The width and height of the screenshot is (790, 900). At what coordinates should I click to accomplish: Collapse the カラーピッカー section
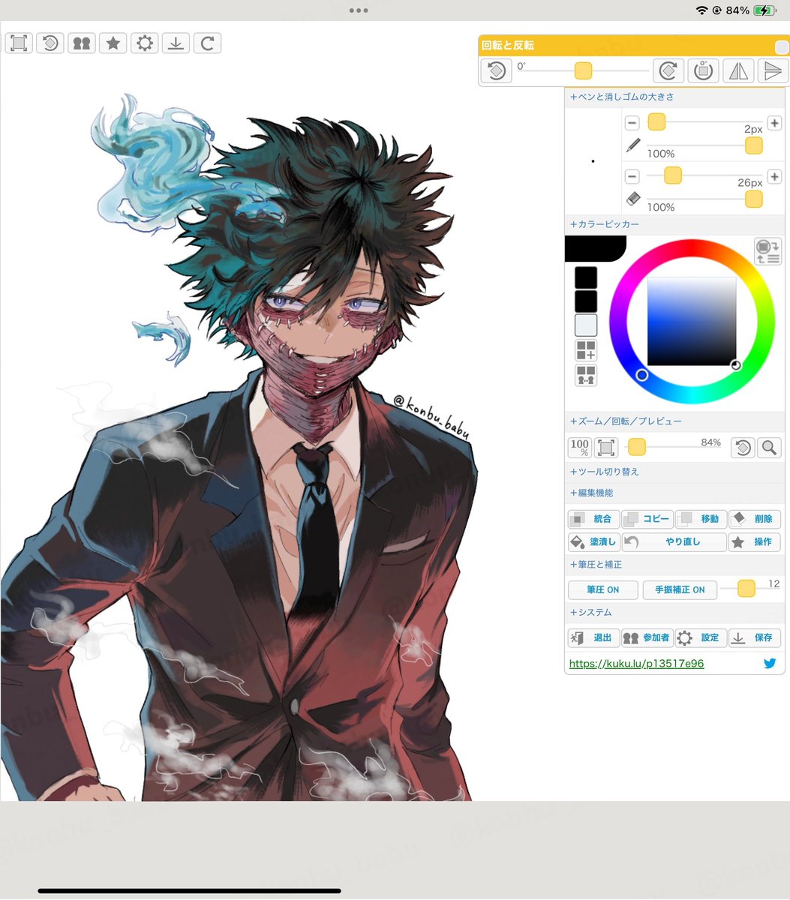point(605,224)
